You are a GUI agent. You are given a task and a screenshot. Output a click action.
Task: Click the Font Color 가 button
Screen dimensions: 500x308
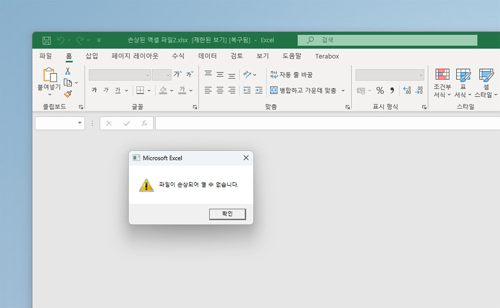[x=182, y=90]
